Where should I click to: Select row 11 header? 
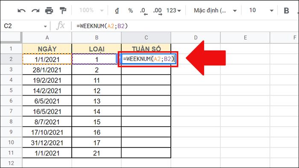(x=11, y=153)
